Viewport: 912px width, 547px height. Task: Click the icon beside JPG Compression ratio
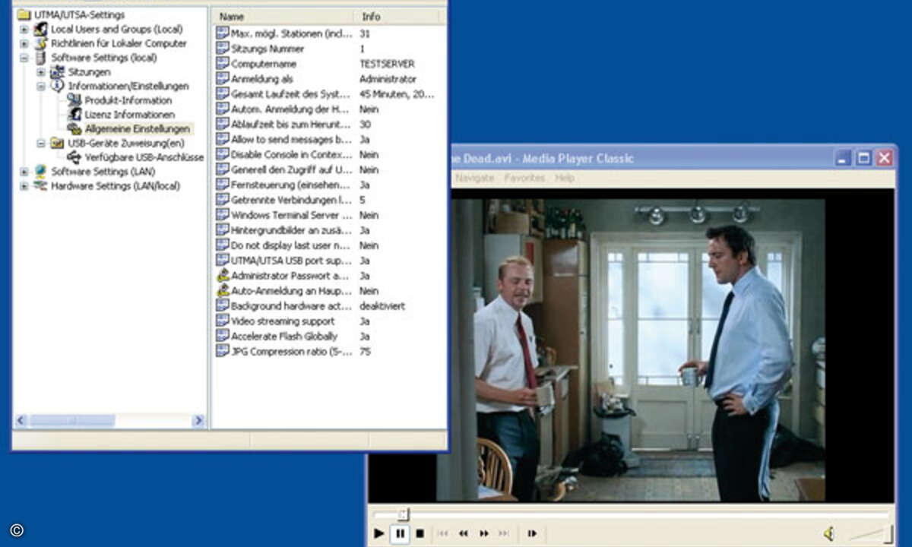point(222,352)
